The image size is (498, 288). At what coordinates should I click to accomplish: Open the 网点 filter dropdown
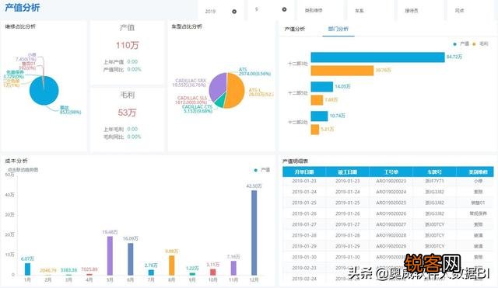[472, 10]
